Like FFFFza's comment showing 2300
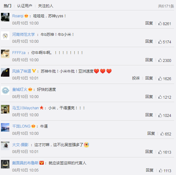This screenshot has height=175, width=176. pyautogui.click(x=160, y=60)
